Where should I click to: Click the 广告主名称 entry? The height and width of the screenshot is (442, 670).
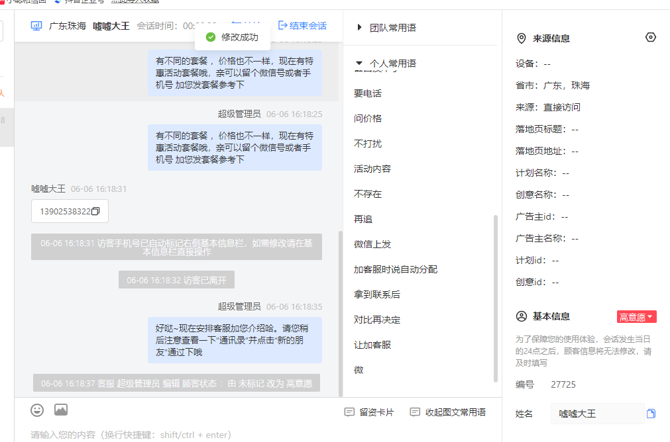547,238
